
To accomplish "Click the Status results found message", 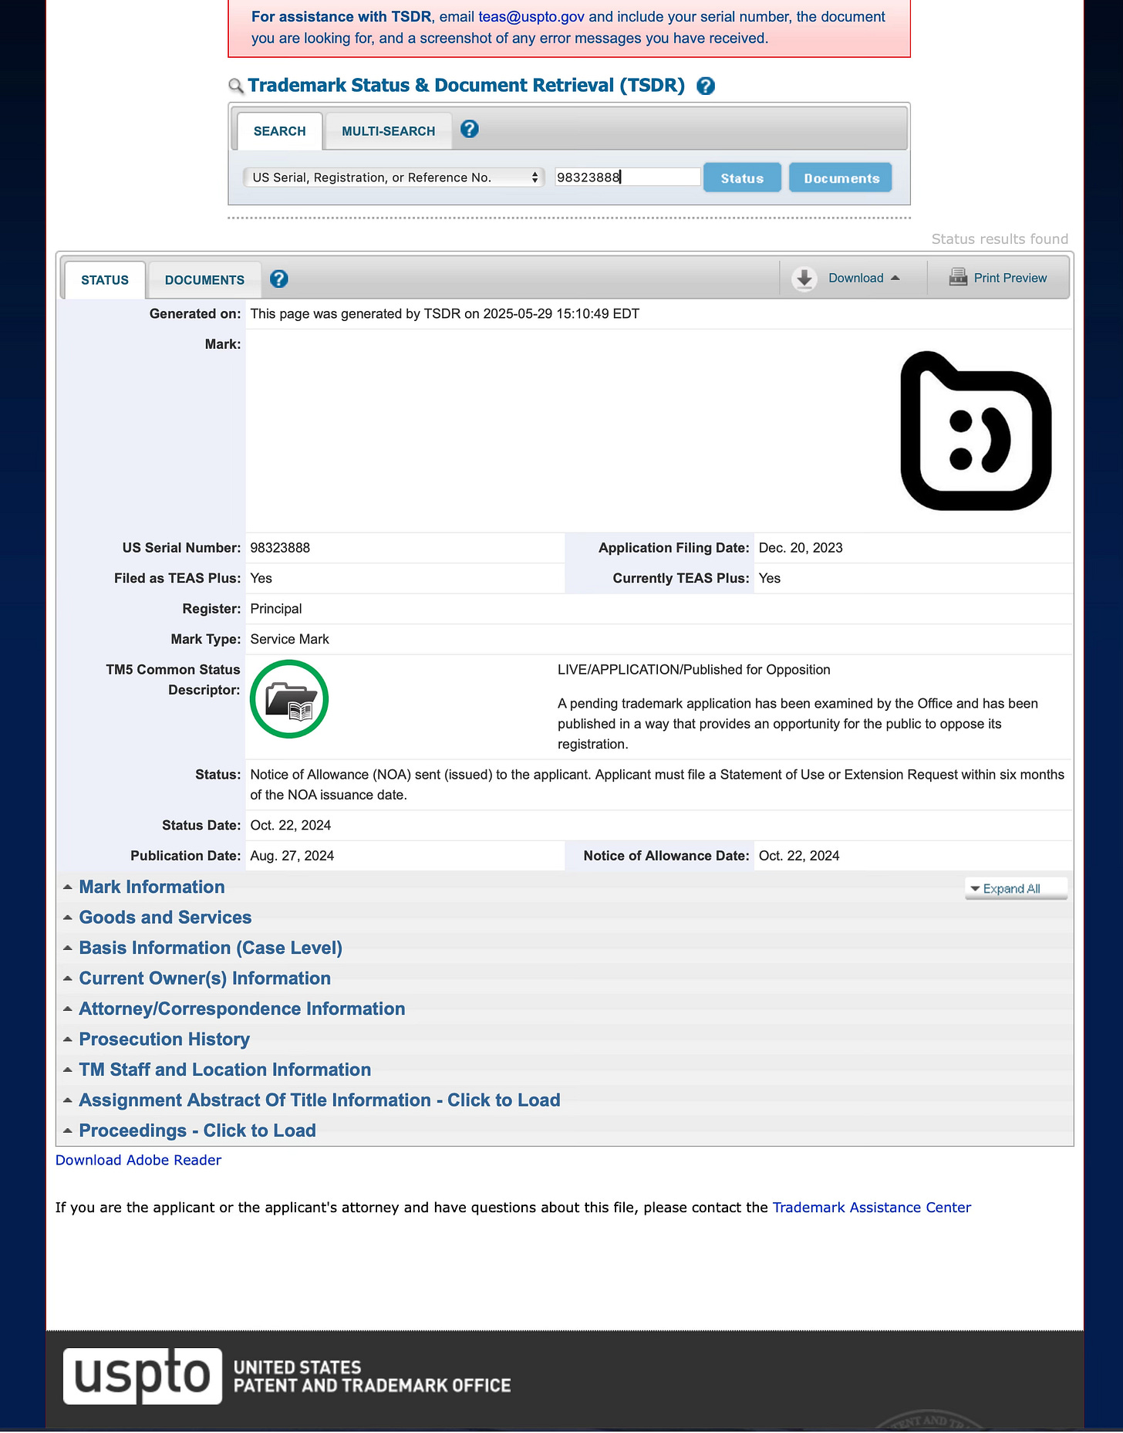I will point(1000,239).
